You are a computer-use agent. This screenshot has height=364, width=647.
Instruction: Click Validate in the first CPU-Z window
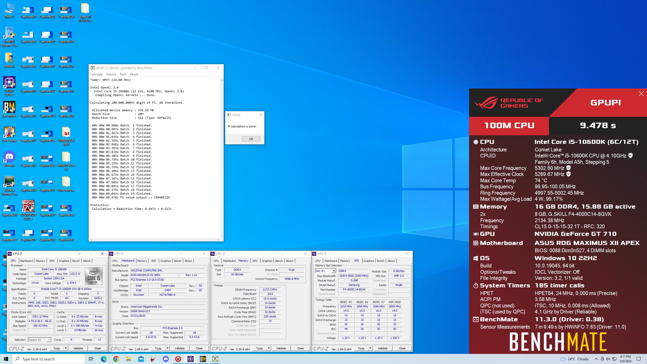78,348
